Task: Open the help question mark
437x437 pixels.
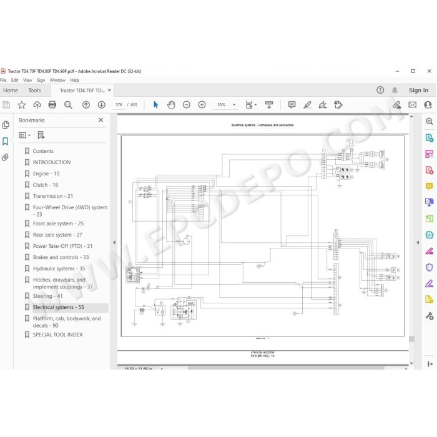Action: (x=380, y=90)
